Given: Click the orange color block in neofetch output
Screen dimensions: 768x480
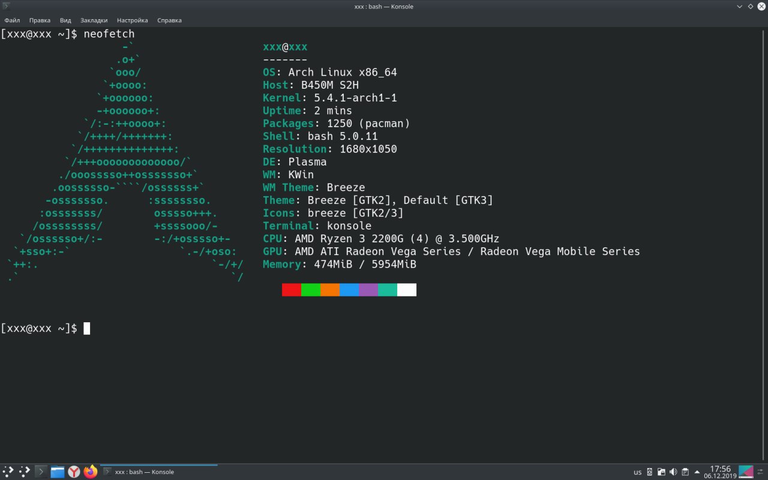Looking at the screenshot, I should [330, 290].
